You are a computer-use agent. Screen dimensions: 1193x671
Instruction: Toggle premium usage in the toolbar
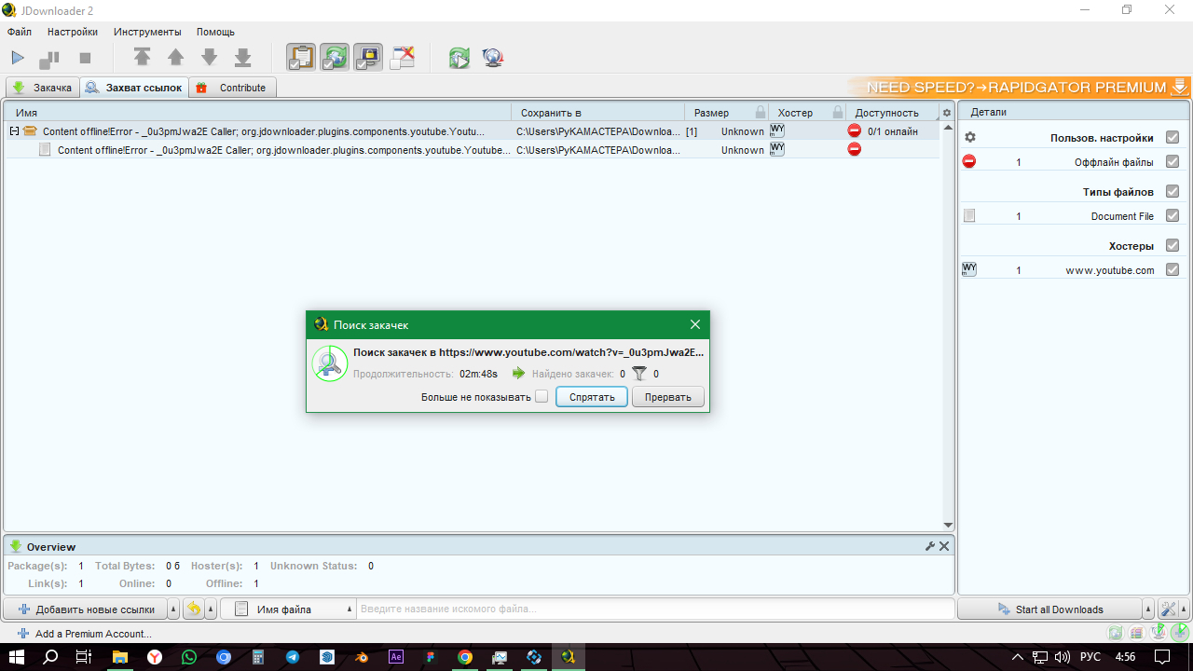(x=368, y=58)
